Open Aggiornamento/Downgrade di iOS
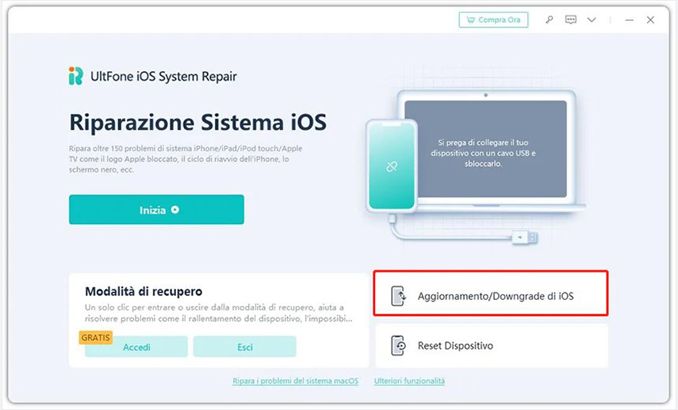The image size is (678, 410). pyautogui.click(x=491, y=294)
